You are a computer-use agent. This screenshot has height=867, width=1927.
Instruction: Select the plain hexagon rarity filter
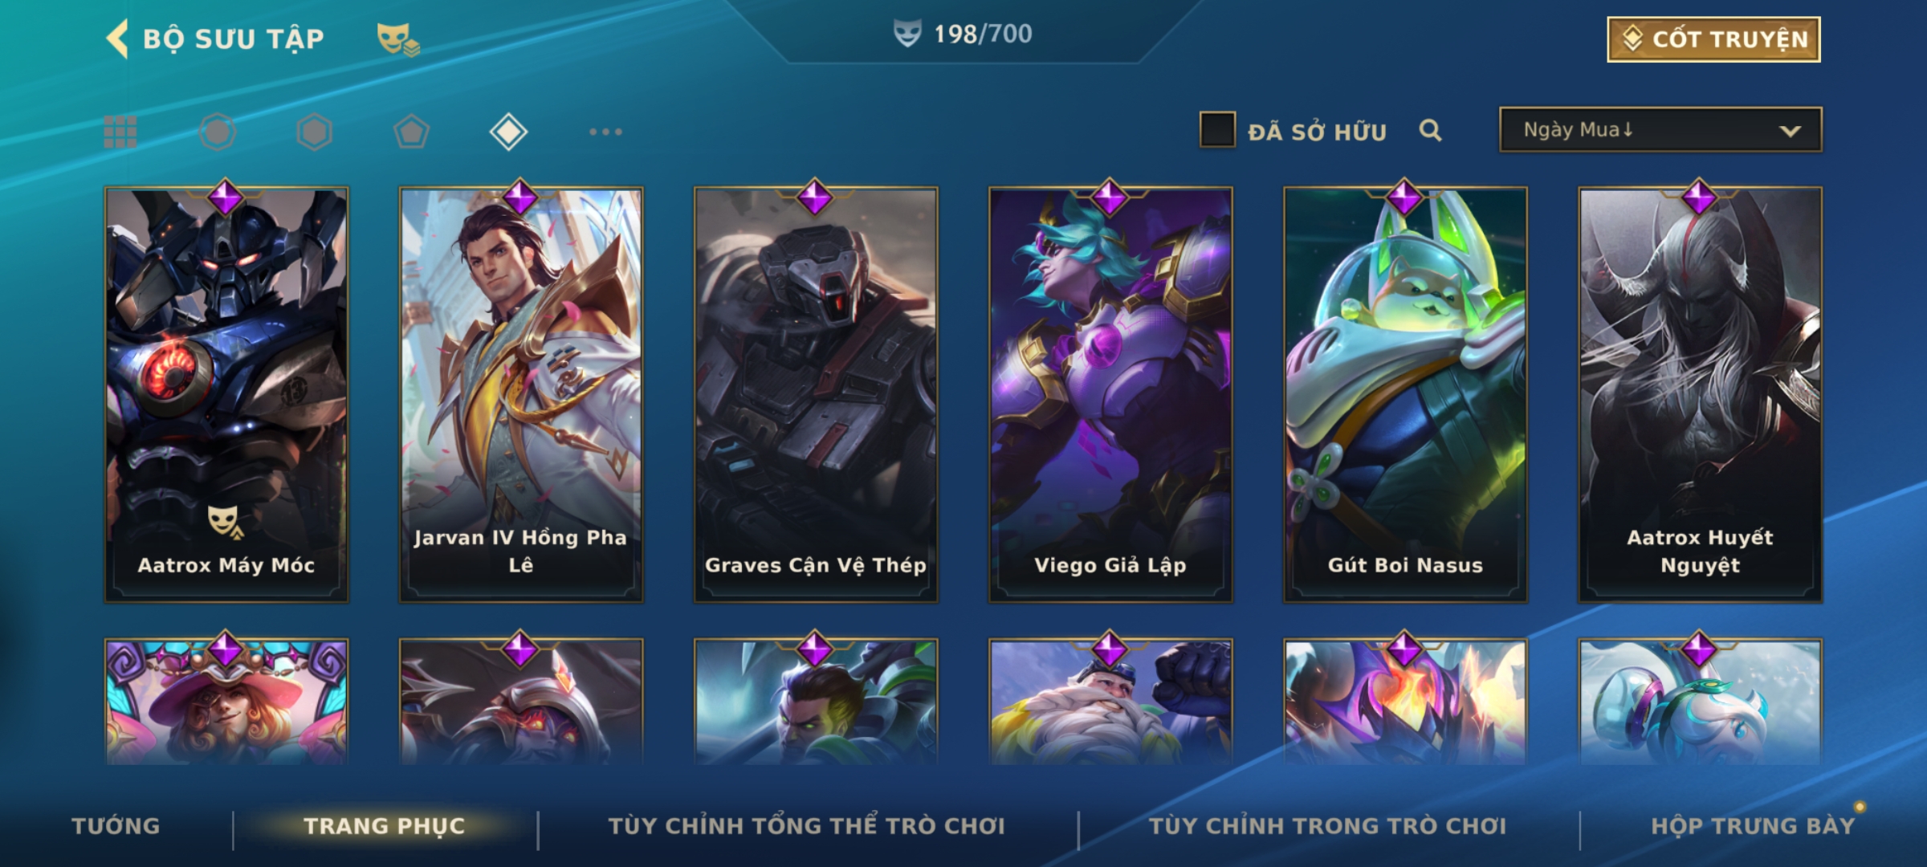314,132
